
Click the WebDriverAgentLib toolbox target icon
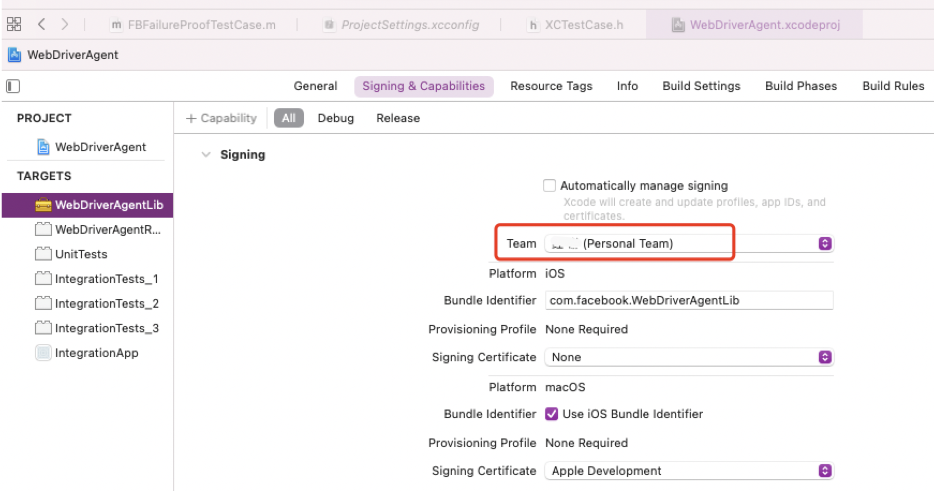[43, 205]
